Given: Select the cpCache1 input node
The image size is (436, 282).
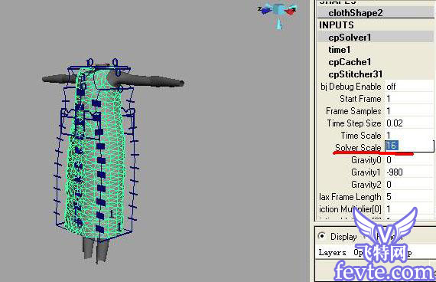Looking at the screenshot, I should [x=350, y=62].
